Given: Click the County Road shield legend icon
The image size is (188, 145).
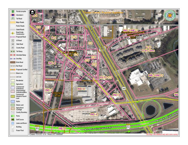Looking at the screenshot, I should coord(13,48).
